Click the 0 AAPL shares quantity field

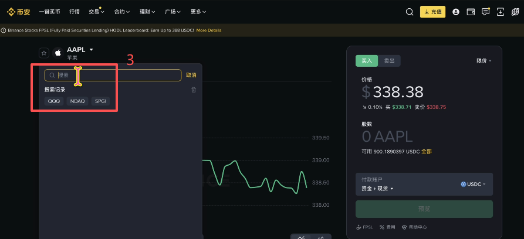coord(387,136)
